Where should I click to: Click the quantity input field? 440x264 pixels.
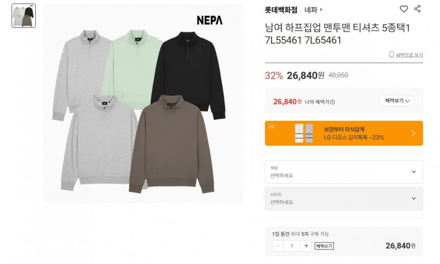pos(292,246)
